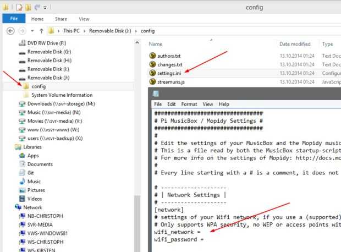Switch to the View ribbon tab
Screen dimensions: 341x252
click(84, 19)
